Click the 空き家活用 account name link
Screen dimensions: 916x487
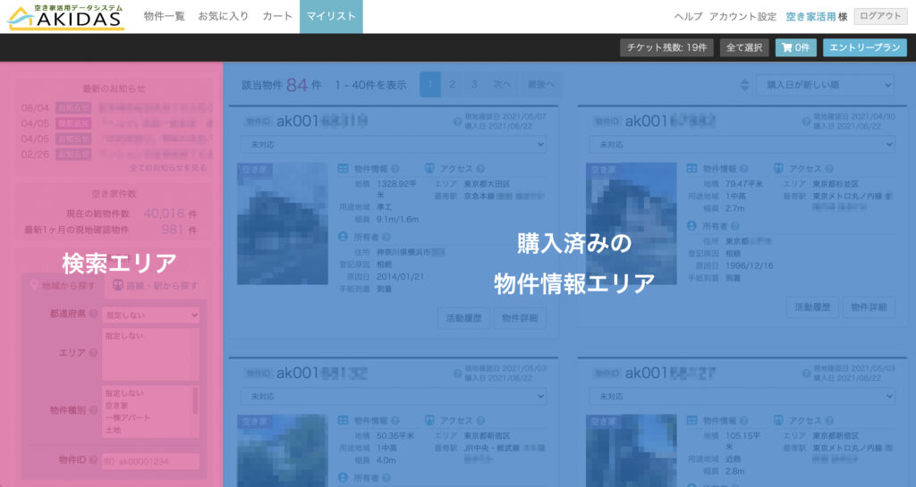point(810,17)
